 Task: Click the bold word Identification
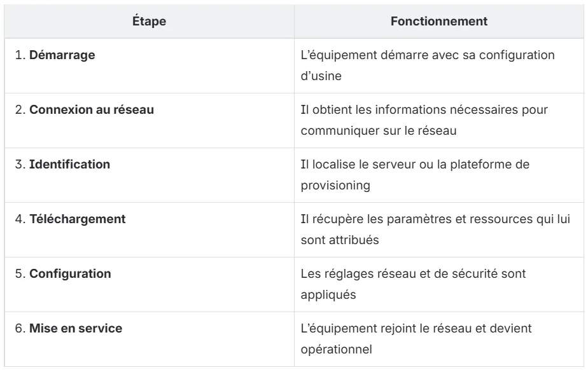pyautogui.click(x=70, y=165)
